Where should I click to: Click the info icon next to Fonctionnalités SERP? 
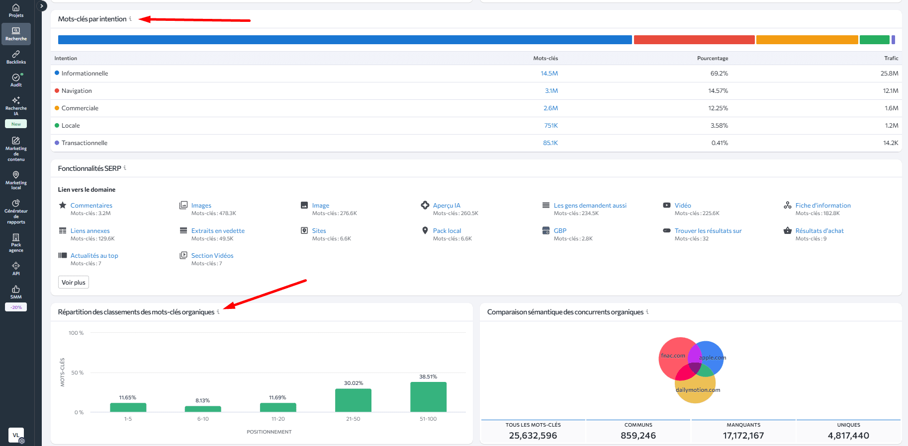(x=125, y=168)
